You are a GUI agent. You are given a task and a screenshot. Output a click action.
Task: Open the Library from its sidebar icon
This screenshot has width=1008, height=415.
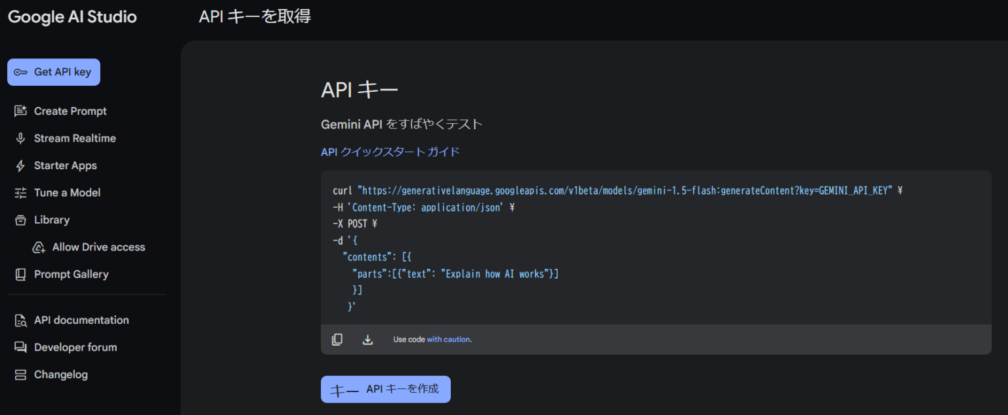[21, 220]
